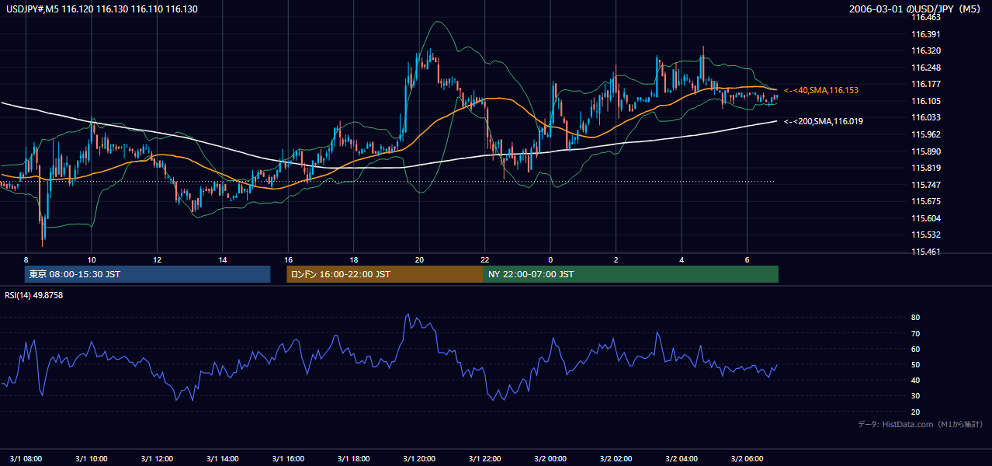The image size is (992, 466).
Task: Click the price level 115.962
Action: pyautogui.click(x=926, y=134)
